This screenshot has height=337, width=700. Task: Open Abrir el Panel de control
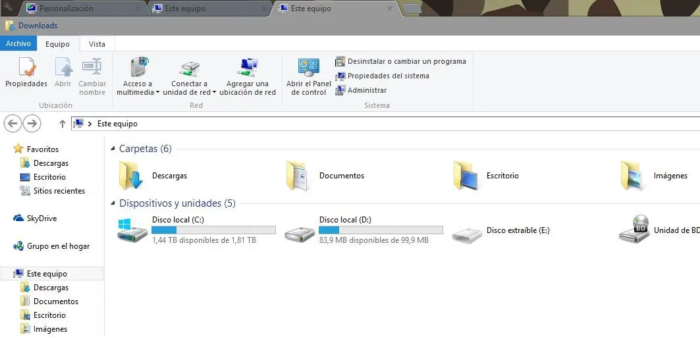coord(308,76)
